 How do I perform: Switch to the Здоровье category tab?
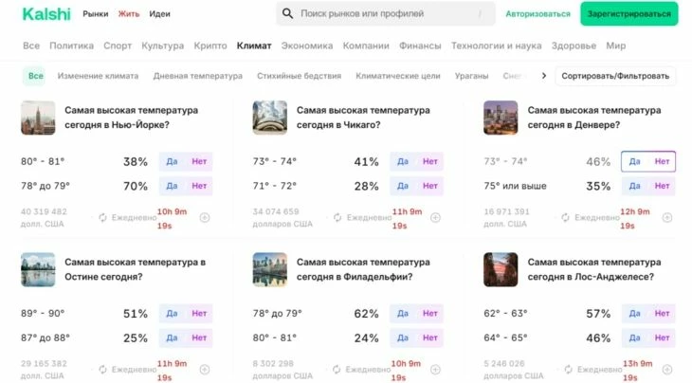point(574,46)
